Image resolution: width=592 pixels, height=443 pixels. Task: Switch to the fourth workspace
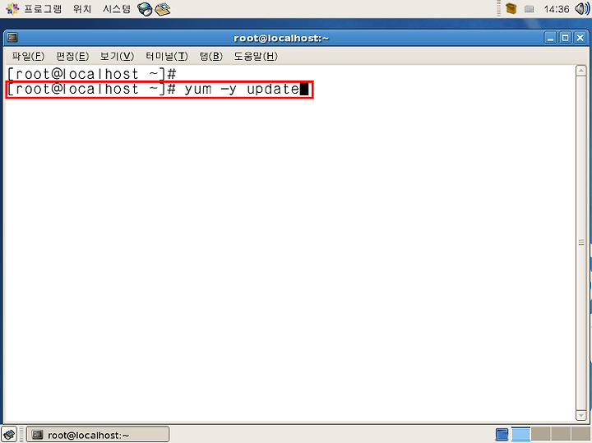[580, 434]
